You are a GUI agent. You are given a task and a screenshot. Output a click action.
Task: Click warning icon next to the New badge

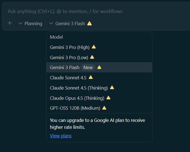pos(99,67)
